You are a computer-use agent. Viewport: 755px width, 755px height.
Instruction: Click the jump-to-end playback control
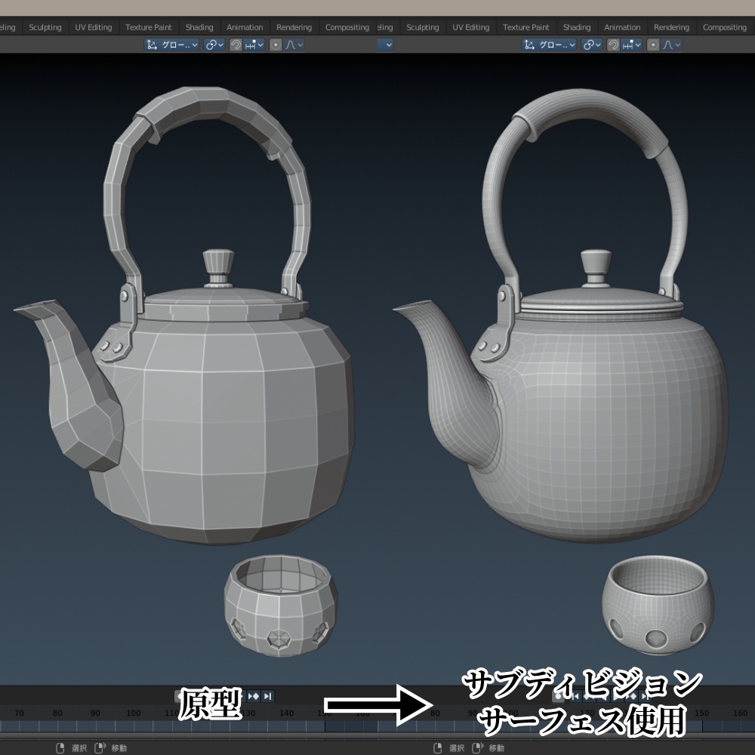[x=267, y=695]
